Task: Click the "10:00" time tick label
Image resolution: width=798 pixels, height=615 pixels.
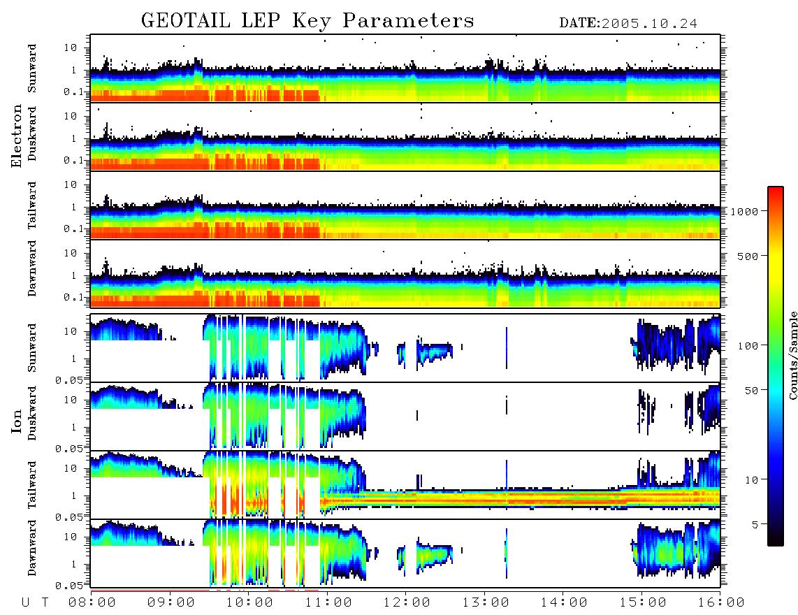Action: [249, 602]
